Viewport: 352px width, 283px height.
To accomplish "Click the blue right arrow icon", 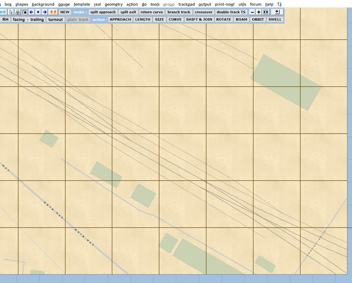I will pos(45,12).
